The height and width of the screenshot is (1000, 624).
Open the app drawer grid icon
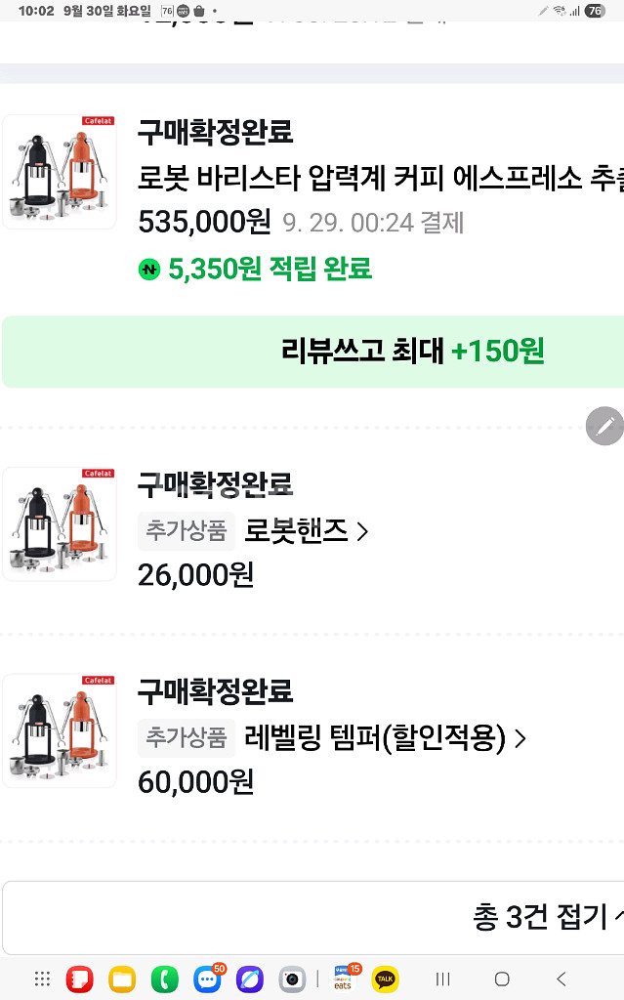point(42,979)
